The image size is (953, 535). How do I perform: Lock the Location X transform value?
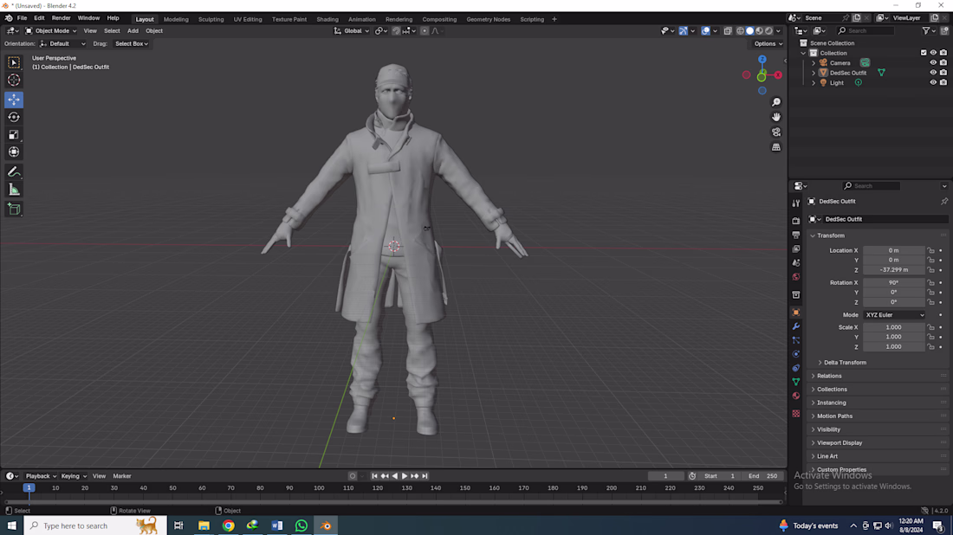(930, 250)
